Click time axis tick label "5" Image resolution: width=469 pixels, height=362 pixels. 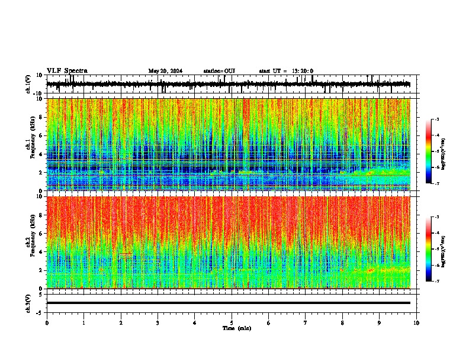tap(232, 323)
